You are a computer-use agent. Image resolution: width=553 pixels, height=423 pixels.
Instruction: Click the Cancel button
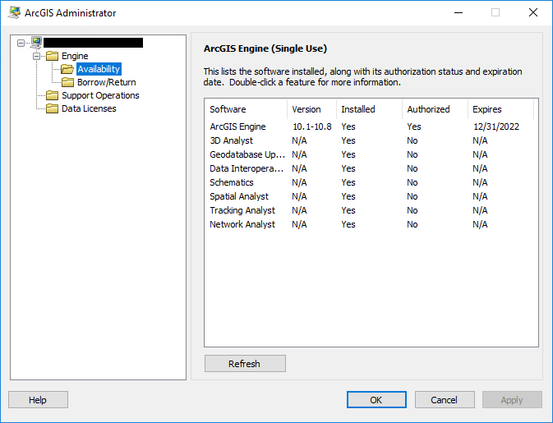tap(445, 400)
